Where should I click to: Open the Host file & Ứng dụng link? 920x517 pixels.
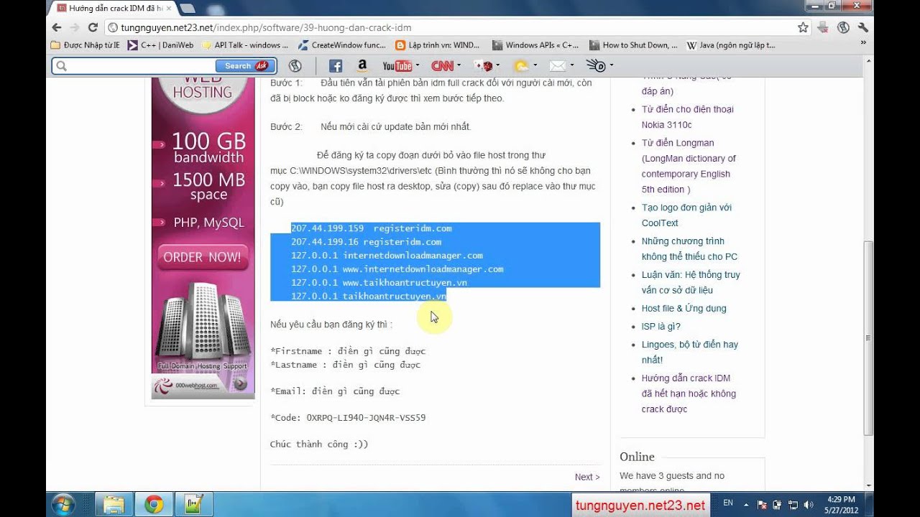click(x=684, y=308)
